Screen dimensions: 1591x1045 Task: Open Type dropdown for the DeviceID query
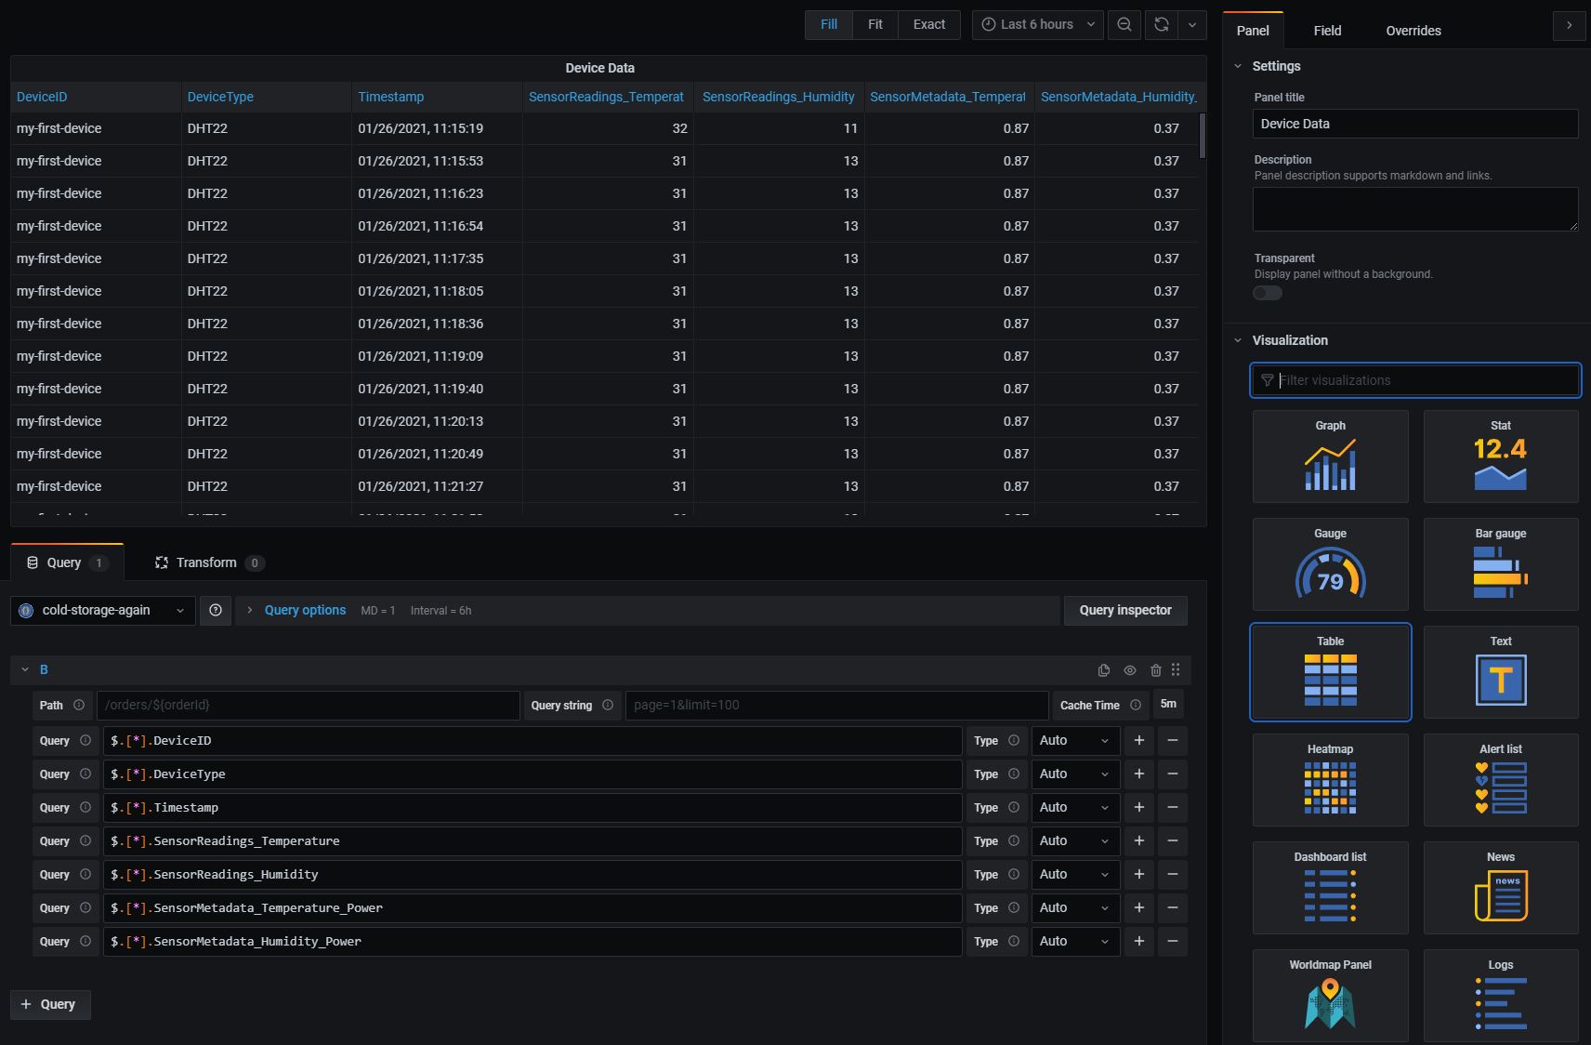[x=1075, y=741]
